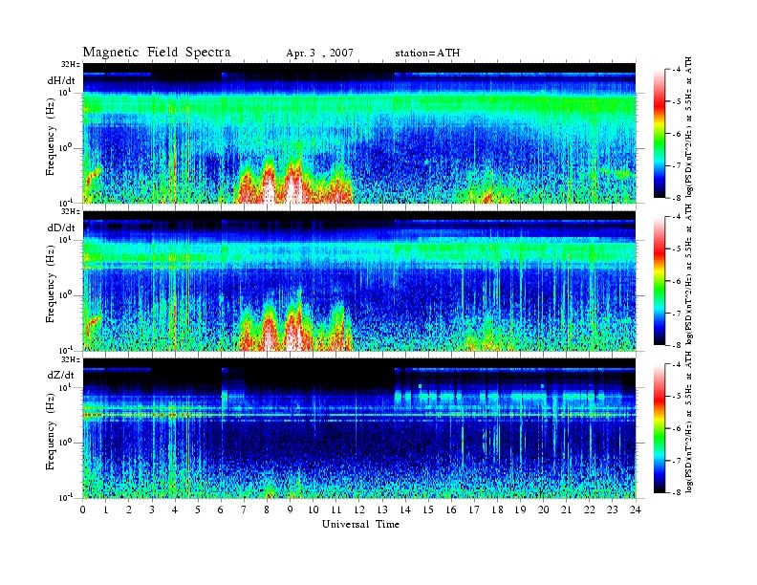Screen dimensions: 757x585
Task: Click hour tick label 0 on time axis
Action: click(83, 509)
